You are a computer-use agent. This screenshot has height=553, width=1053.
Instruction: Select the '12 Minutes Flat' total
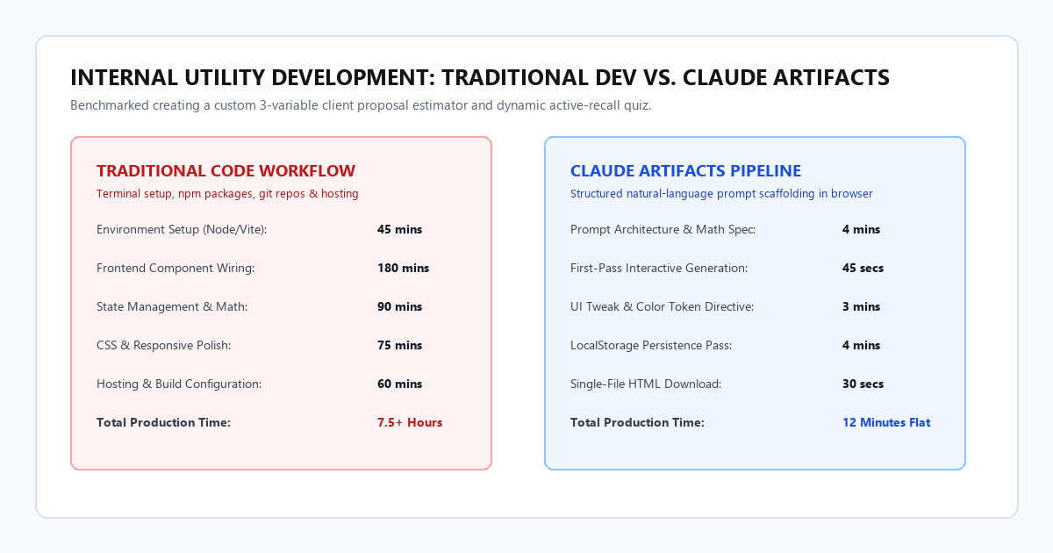[886, 422]
